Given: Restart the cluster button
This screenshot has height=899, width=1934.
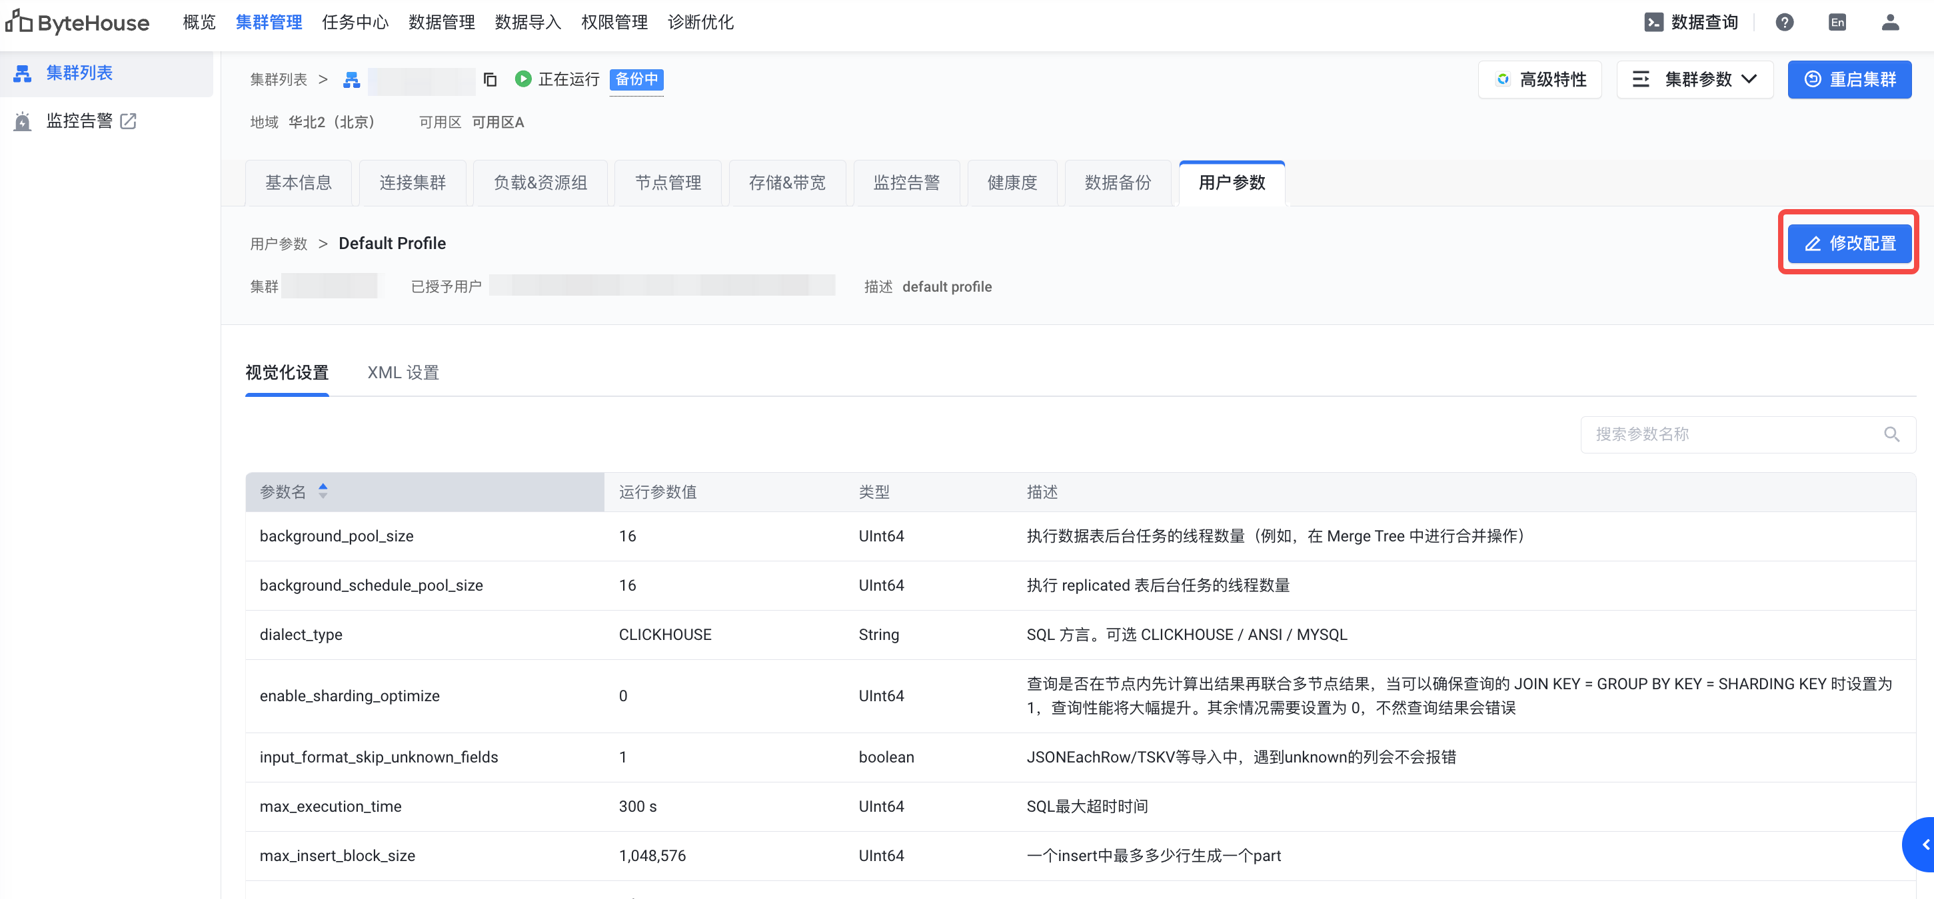Looking at the screenshot, I should tap(1849, 79).
